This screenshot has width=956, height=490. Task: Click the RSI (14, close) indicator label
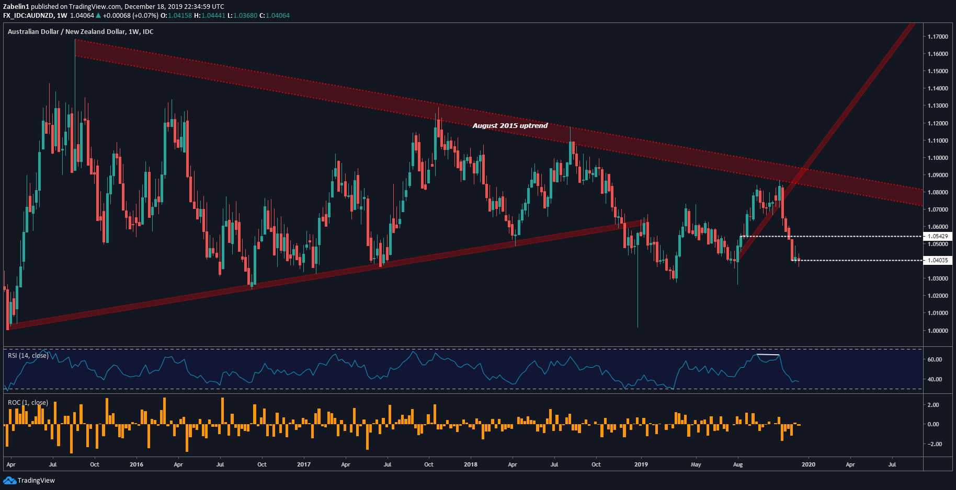[x=28, y=356]
